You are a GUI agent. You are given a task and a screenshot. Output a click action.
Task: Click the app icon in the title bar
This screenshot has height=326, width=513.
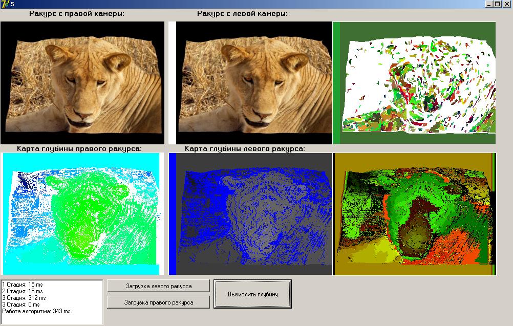point(5,4)
